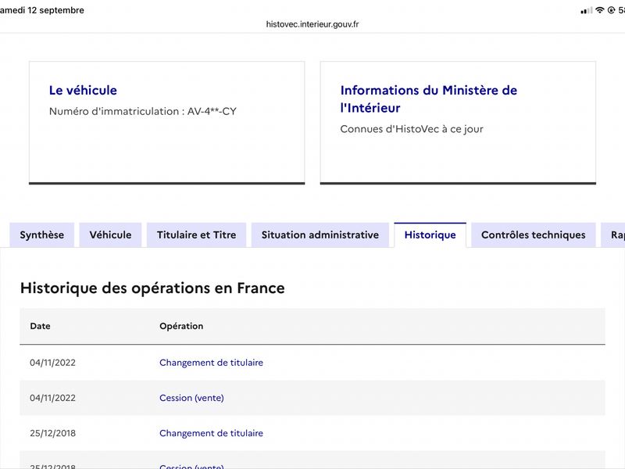The image size is (625, 469).
Task: Open 04/11/2022 Changement de titulaire link
Action: click(x=211, y=363)
